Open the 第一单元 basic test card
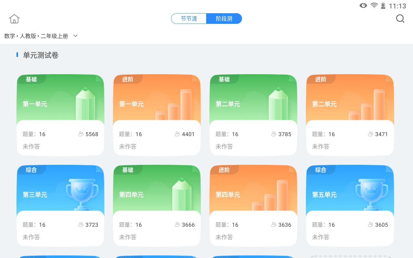 60,115
